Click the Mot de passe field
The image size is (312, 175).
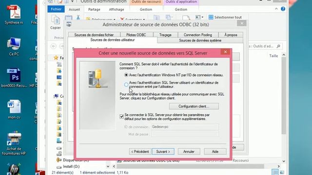point(185,134)
